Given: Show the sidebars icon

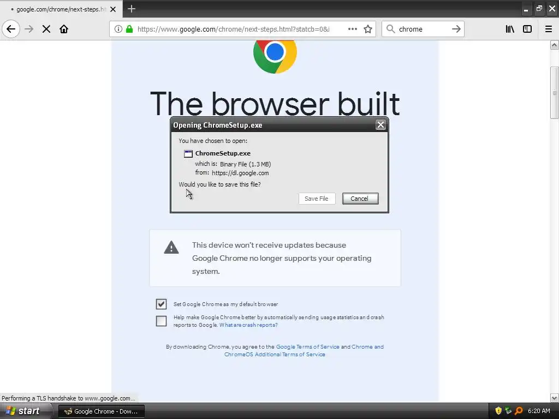Looking at the screenshot, I should coord(527,29).
